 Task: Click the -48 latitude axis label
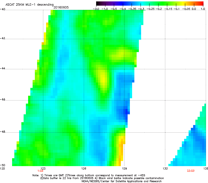[3, 131]
